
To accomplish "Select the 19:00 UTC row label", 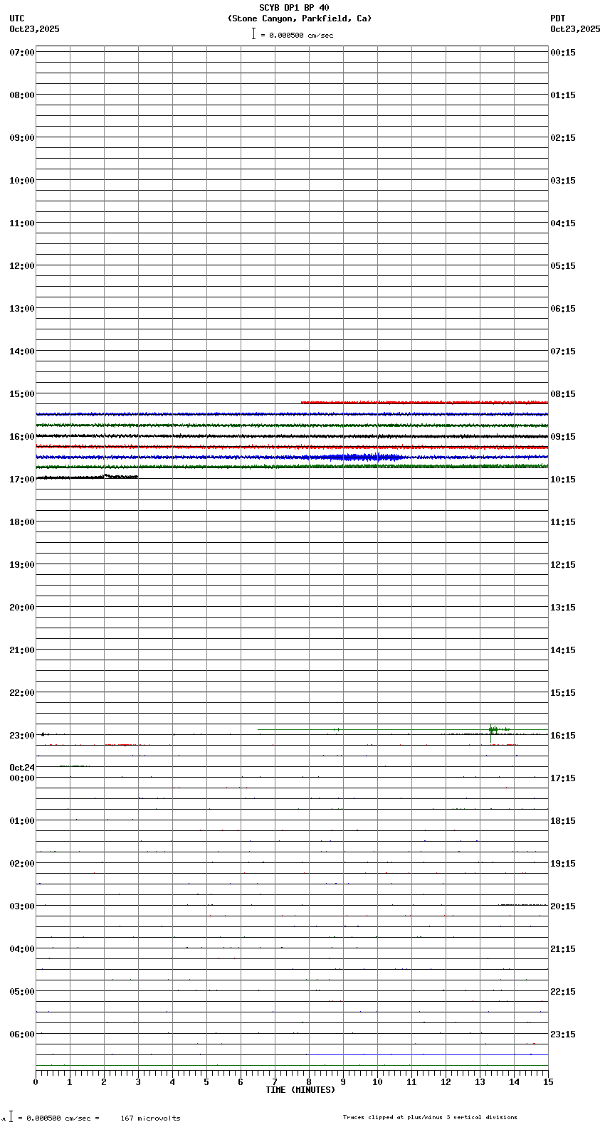I will click(22, 565).
